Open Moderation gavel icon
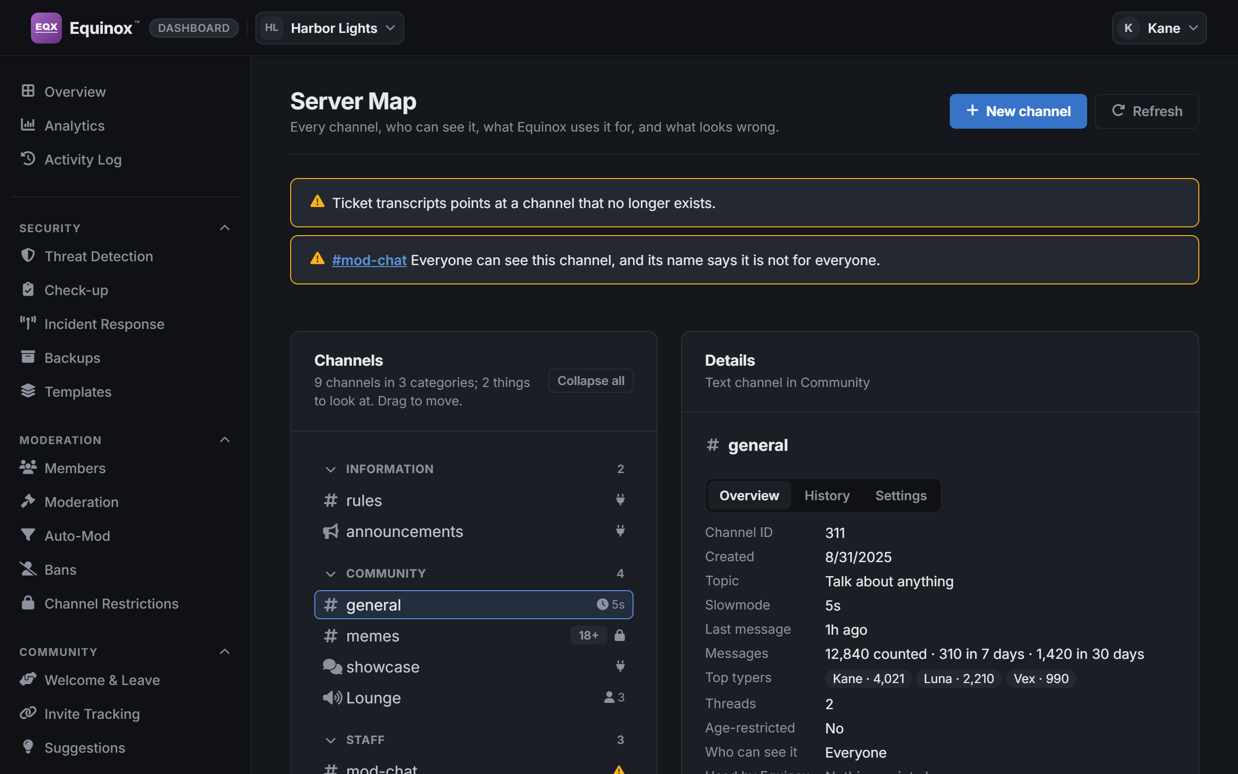Screen dimensions: 1238x774 (x=28, y=501)
